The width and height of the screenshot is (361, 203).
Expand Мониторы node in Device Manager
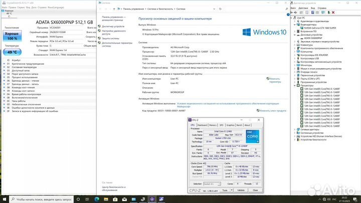(295, 65)
